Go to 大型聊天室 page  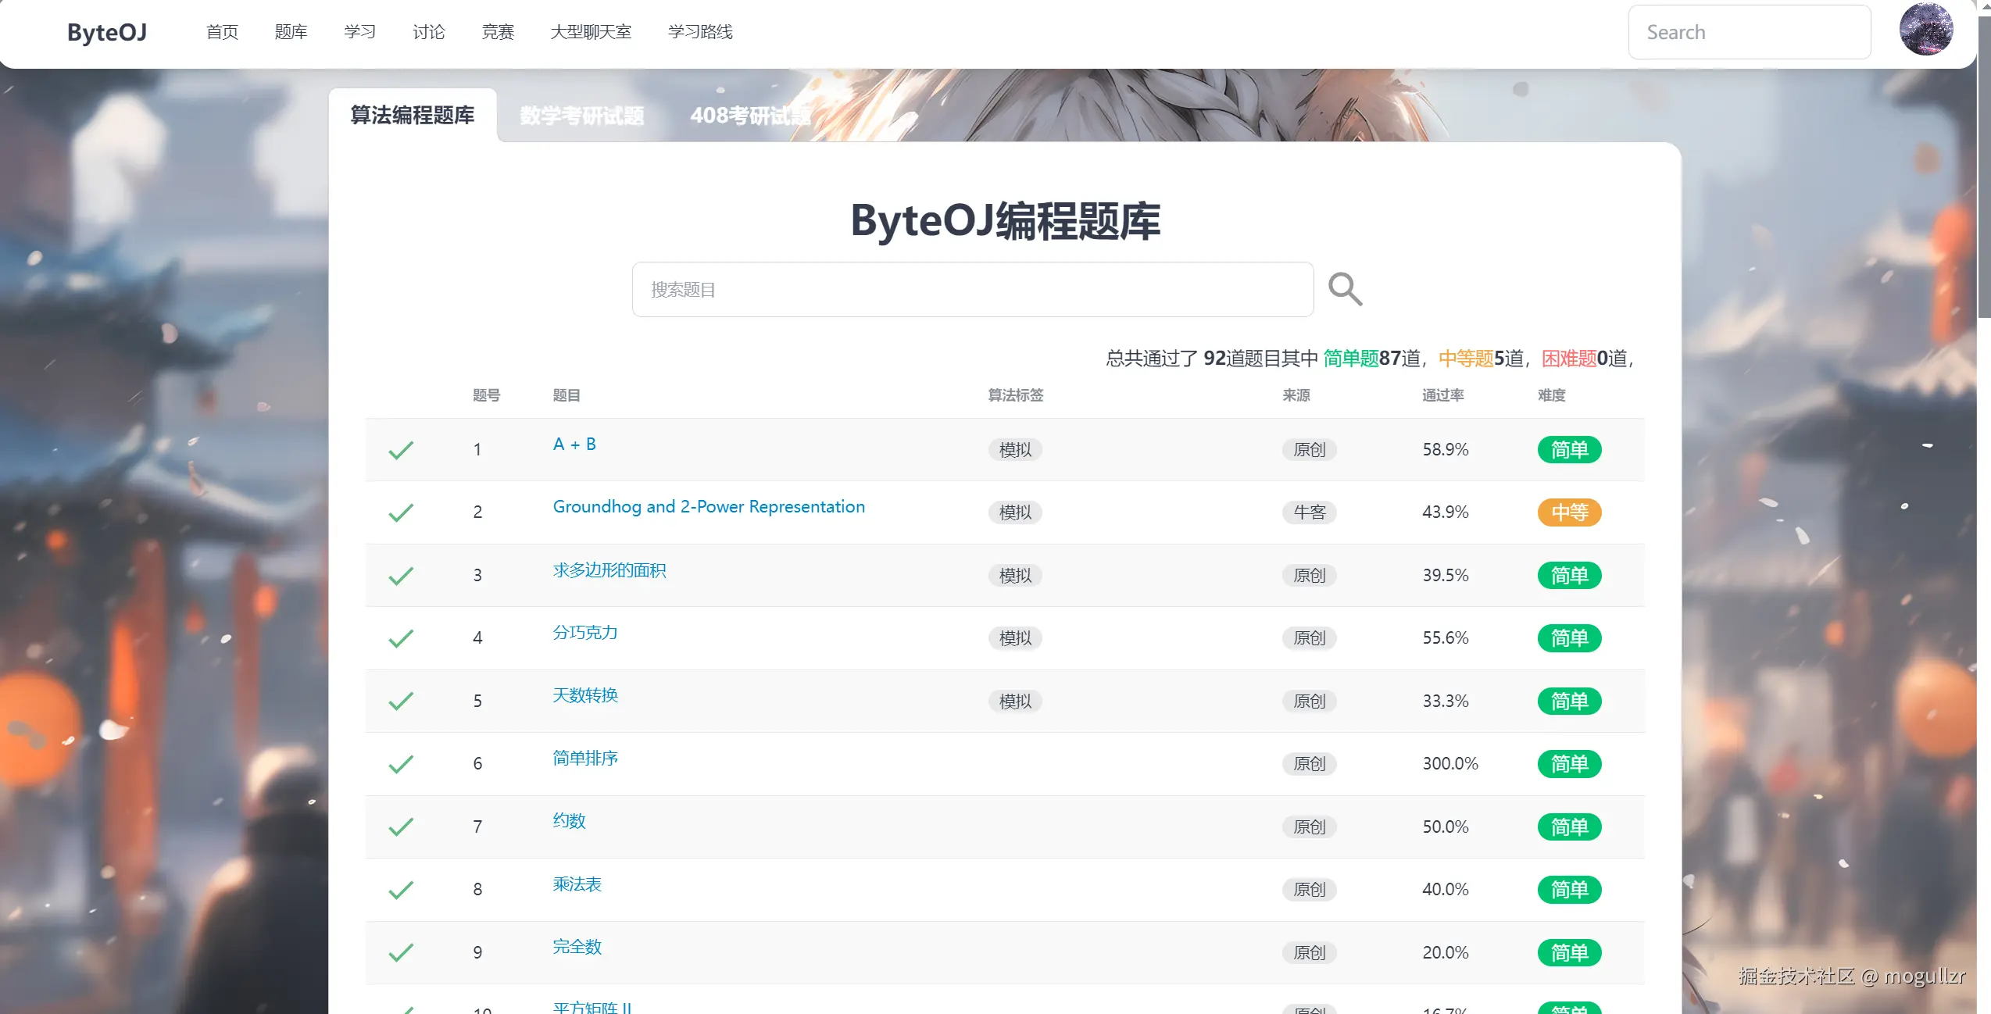[x=591, y=32]
